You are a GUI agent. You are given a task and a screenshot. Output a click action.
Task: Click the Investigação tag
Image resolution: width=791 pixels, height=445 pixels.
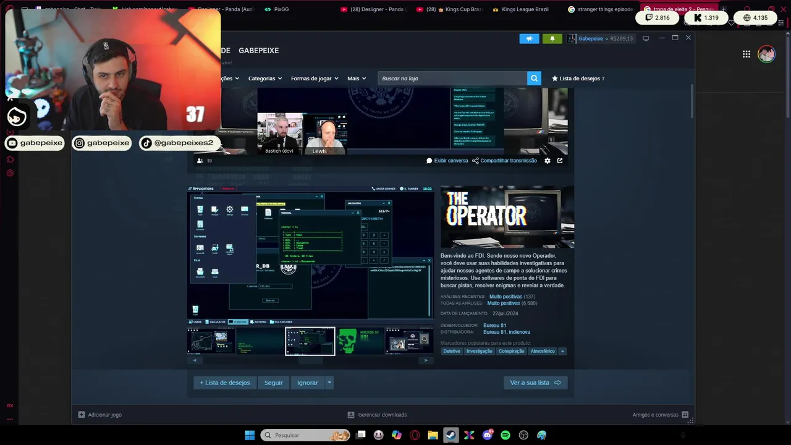480,351
